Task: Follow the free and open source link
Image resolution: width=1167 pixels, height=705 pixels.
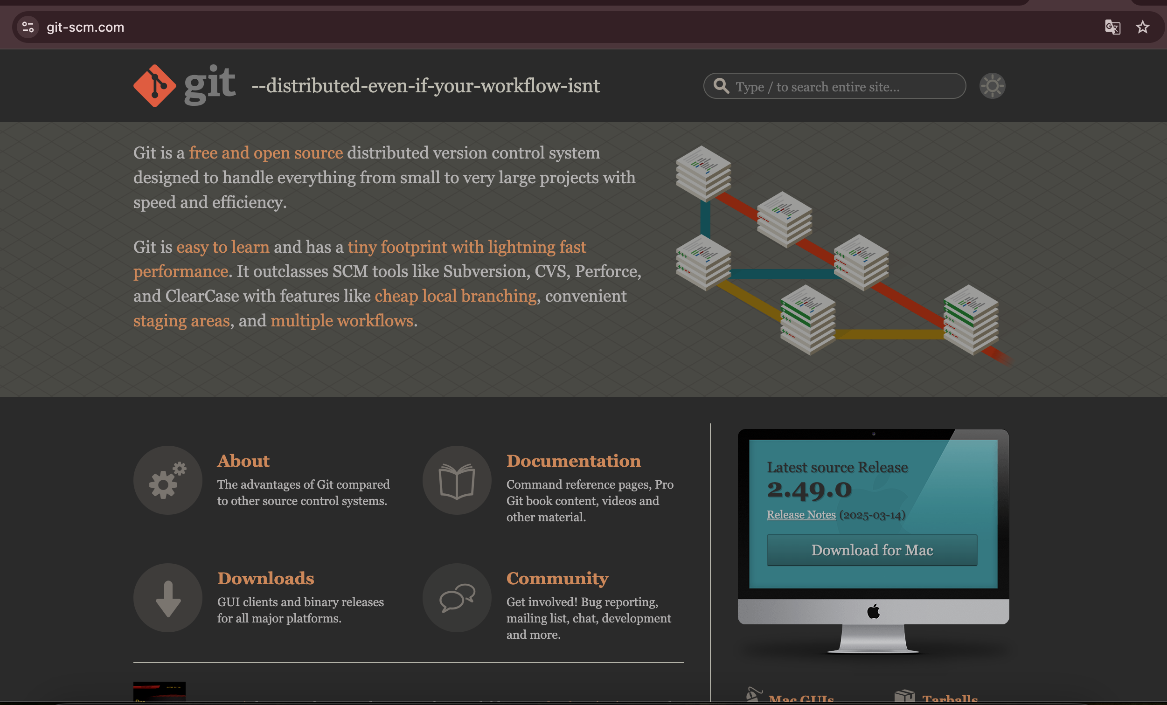Action: coord(266,153)
